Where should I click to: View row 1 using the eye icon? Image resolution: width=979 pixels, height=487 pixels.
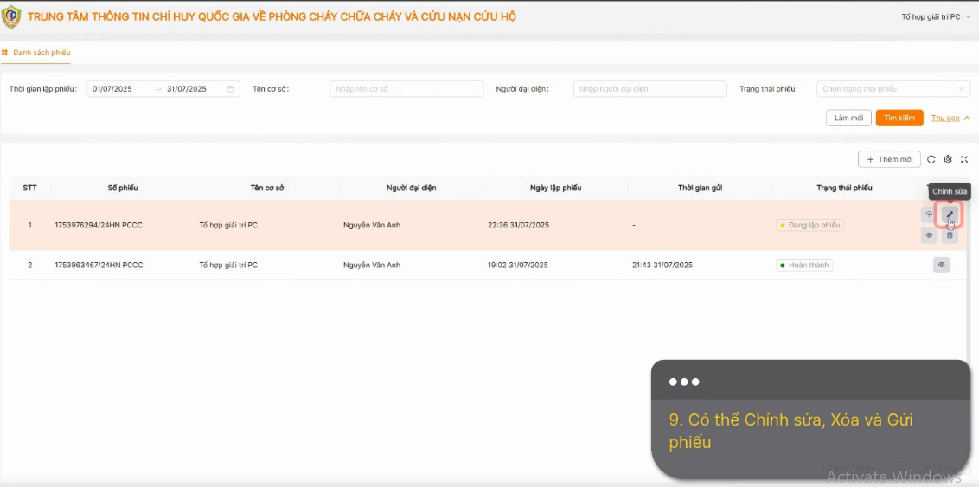coord(929,235)
